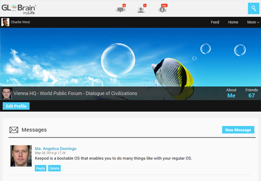Click the Edit Profile button
The width and height of the screenshot is (261, 181).
coord(16,106)
